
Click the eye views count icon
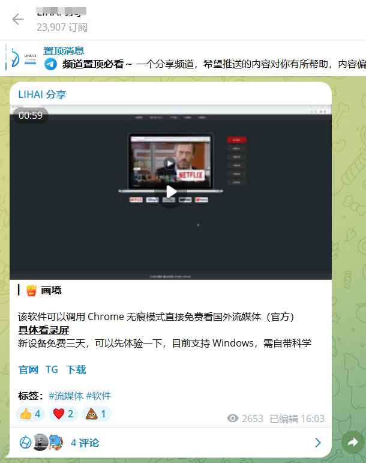click(x=233, y=419)
